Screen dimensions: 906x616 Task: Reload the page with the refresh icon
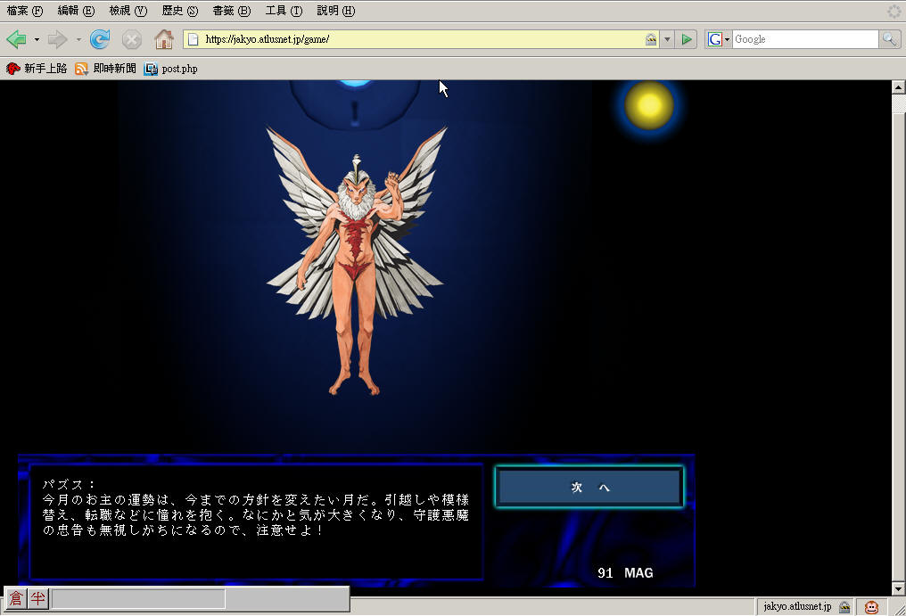coord(100,39)
